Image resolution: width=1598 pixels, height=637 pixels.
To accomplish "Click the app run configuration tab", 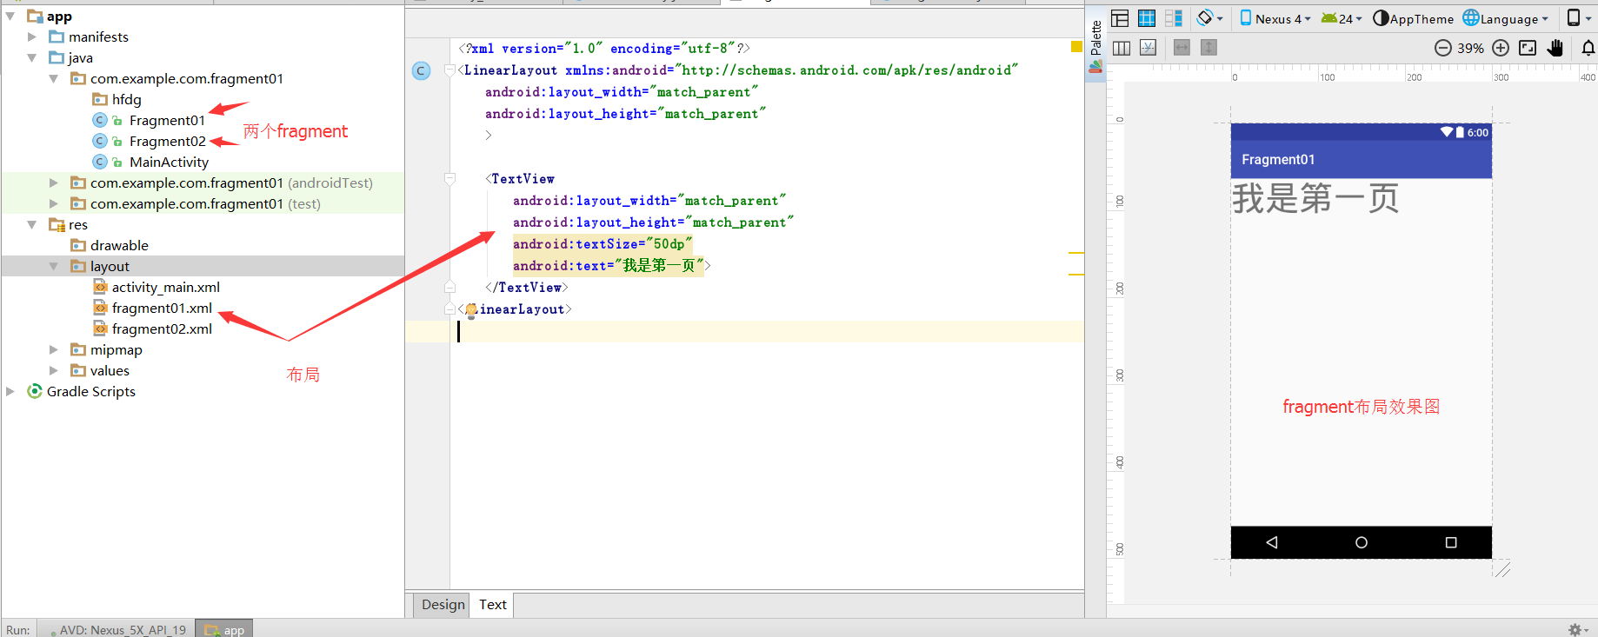I will pyautogui.click(x=224, y=629).
